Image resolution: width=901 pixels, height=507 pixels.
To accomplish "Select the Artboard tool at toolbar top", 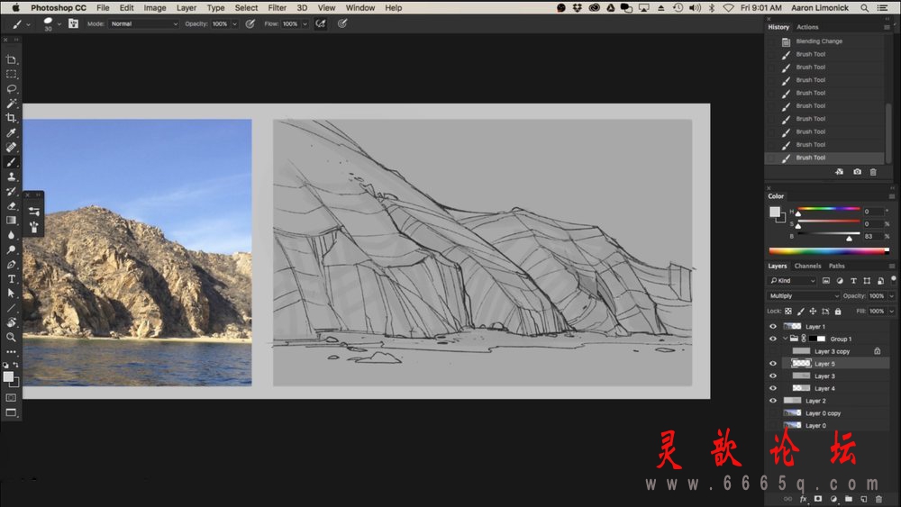I will pos(11,59).
